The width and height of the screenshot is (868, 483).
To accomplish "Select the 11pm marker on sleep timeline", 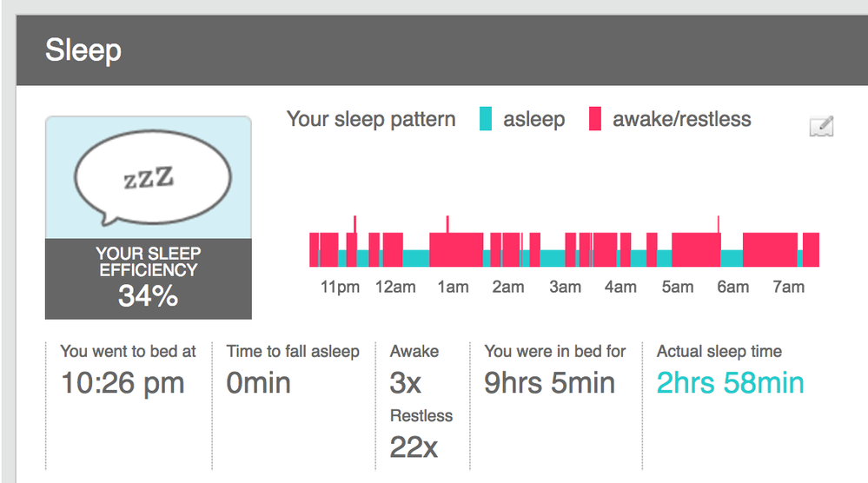I will pos(340,288).
